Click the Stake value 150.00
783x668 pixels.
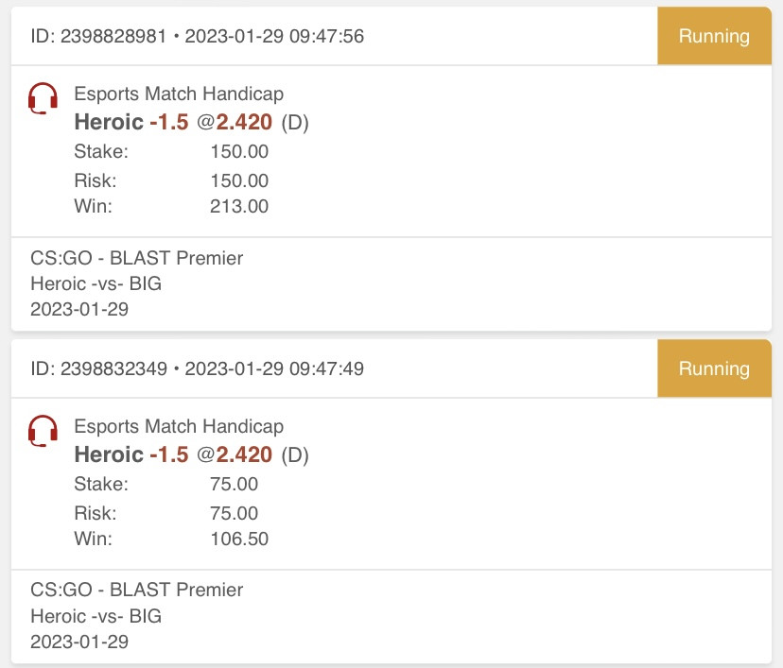tap(239, 152)
